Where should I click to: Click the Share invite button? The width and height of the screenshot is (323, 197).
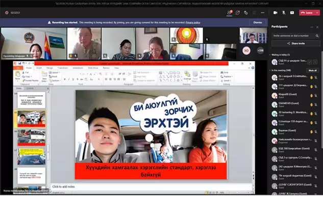(295, 43)
